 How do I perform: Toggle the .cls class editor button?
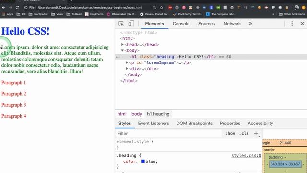point(244,133)
